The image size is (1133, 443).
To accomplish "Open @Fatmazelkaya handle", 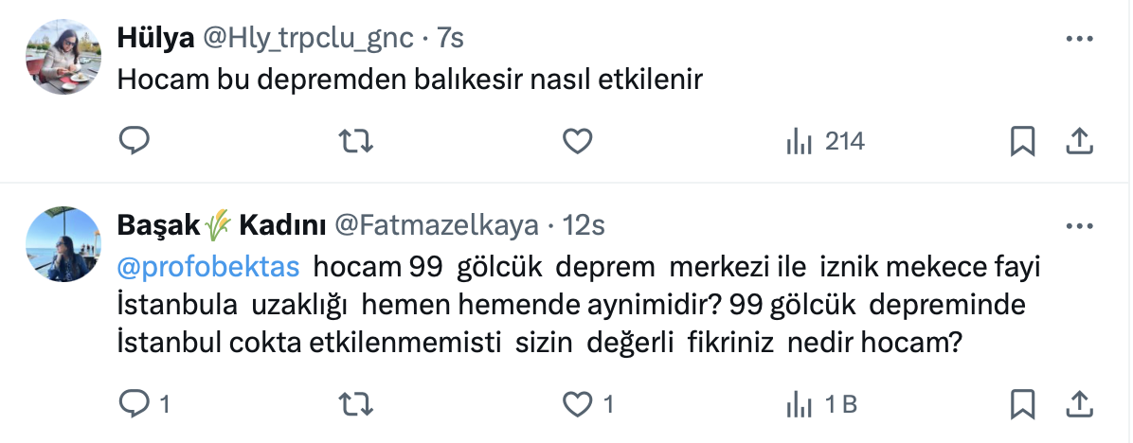I will (x=438, y=225).
